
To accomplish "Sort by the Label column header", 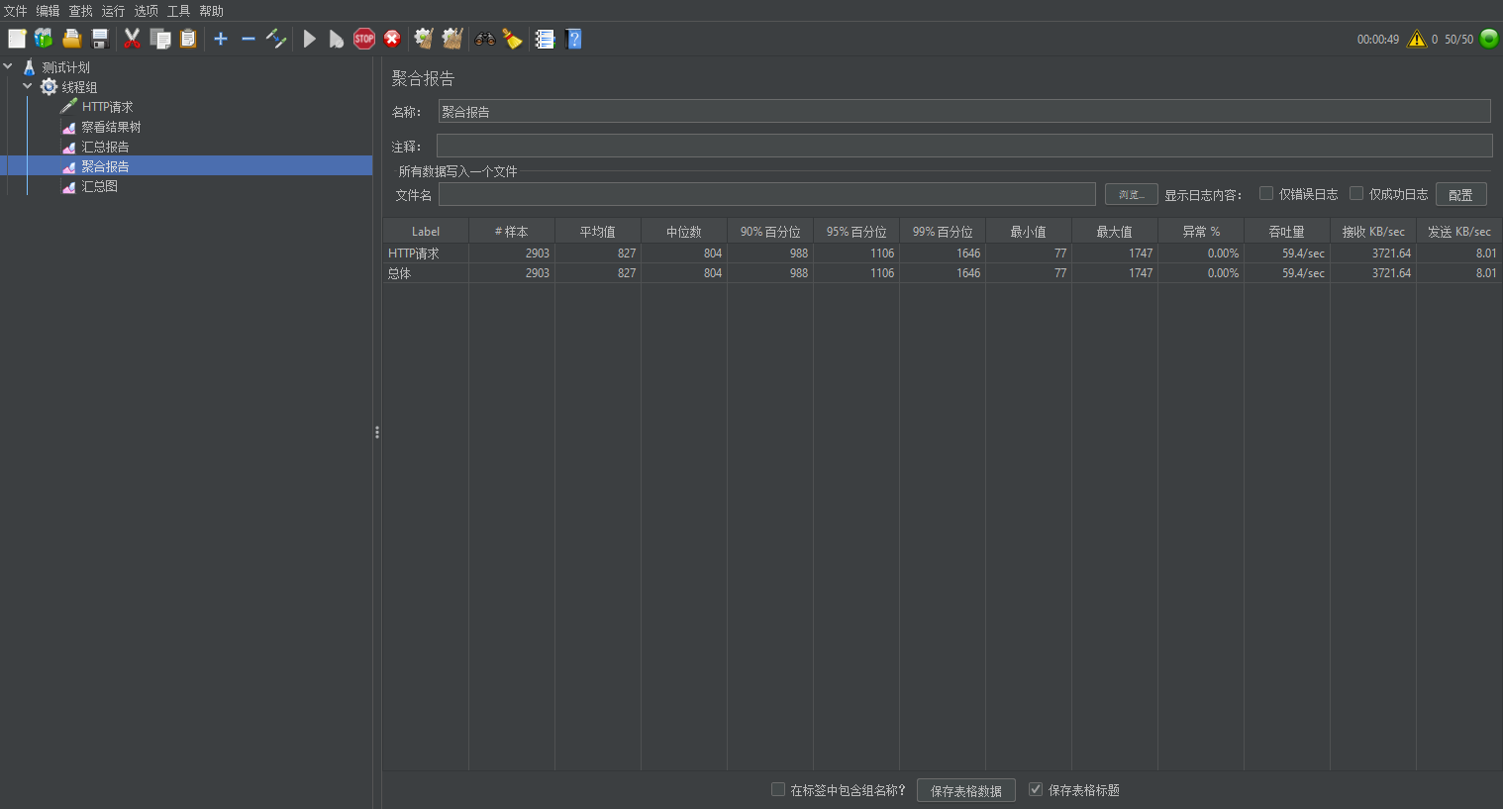I will point(426,231).
